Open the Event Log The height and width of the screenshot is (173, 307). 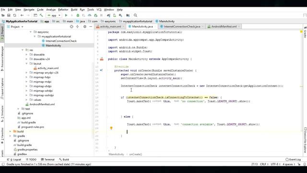[293, 160]
